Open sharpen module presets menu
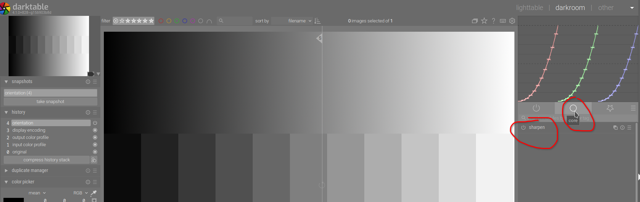Image resolution: width=640 pixels, height=202 pixels. coord(629,128)
